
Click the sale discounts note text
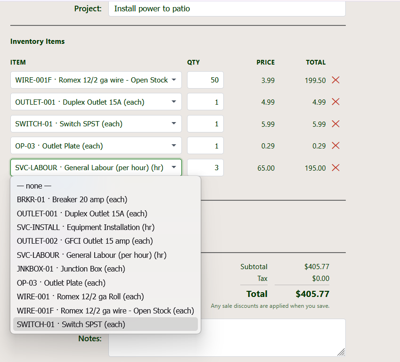tap(270, 306)
